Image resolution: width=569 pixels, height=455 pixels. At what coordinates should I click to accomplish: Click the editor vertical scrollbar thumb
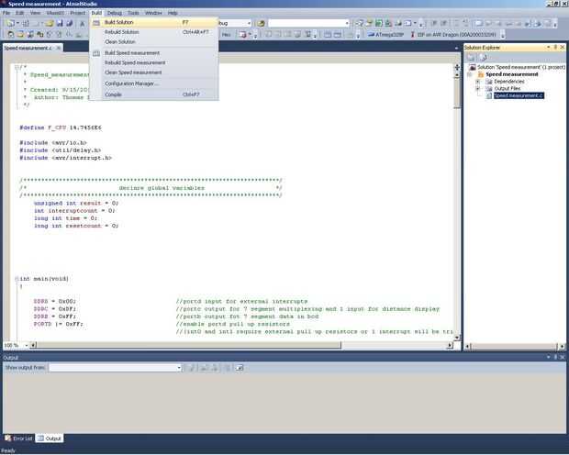click(457, 93)
